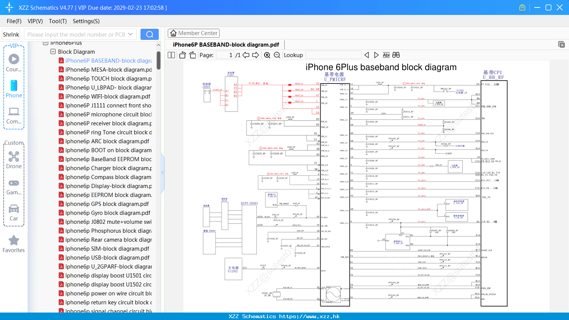Open iphone6p SIM-block diagram.pdf
This screenshot has height=320, width=569.
coord(104,248)
